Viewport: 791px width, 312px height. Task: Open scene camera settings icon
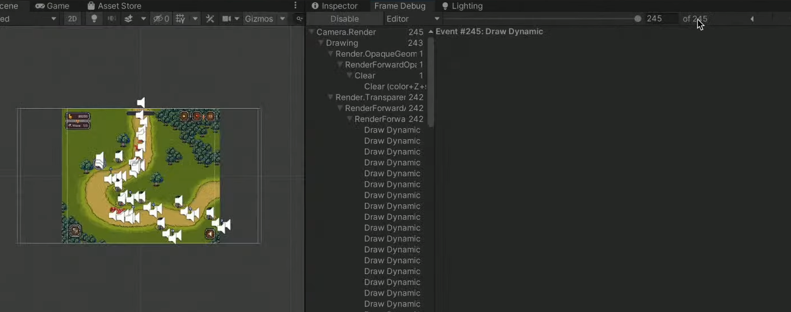click(x=226, y=19)
